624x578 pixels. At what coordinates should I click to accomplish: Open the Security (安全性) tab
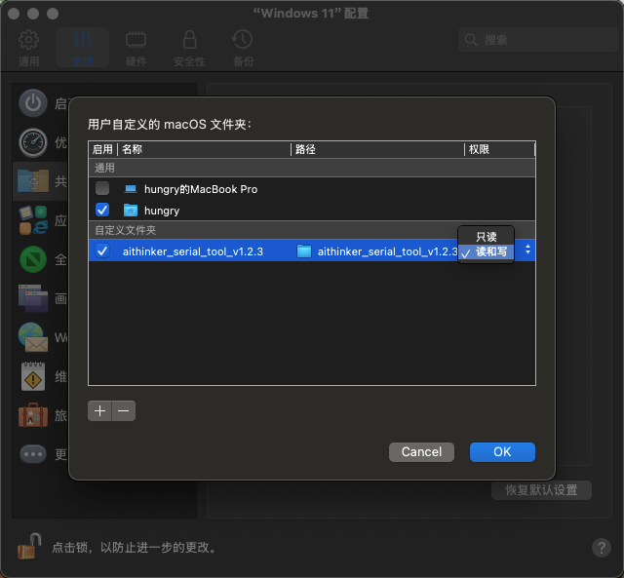point(189,48)
